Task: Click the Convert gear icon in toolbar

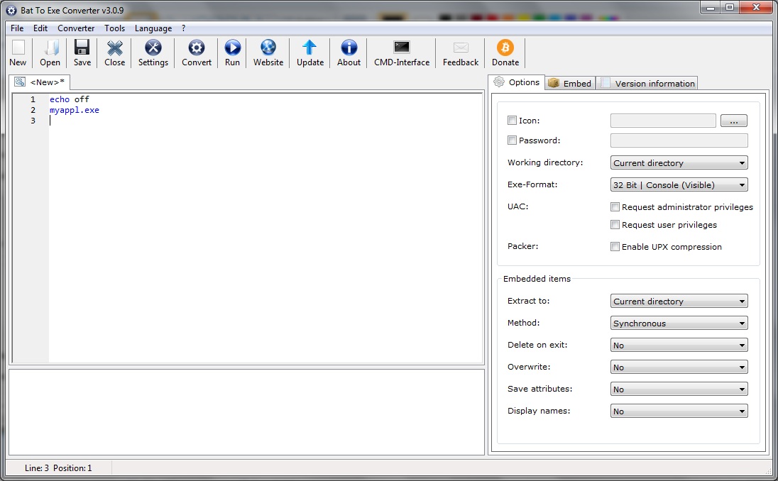Action: point(196,48)
